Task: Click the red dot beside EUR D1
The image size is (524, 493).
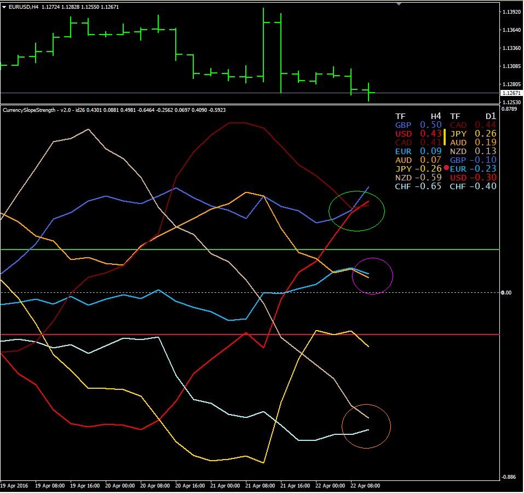Action: pos(446,168)
